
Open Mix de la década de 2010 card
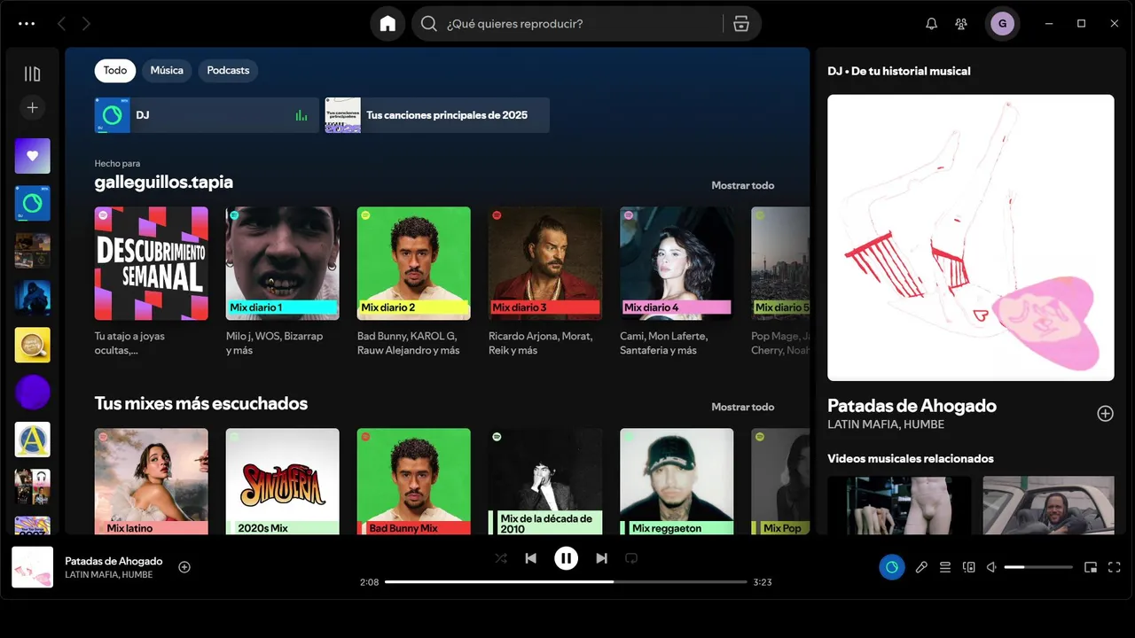click(x=545, y=481)
